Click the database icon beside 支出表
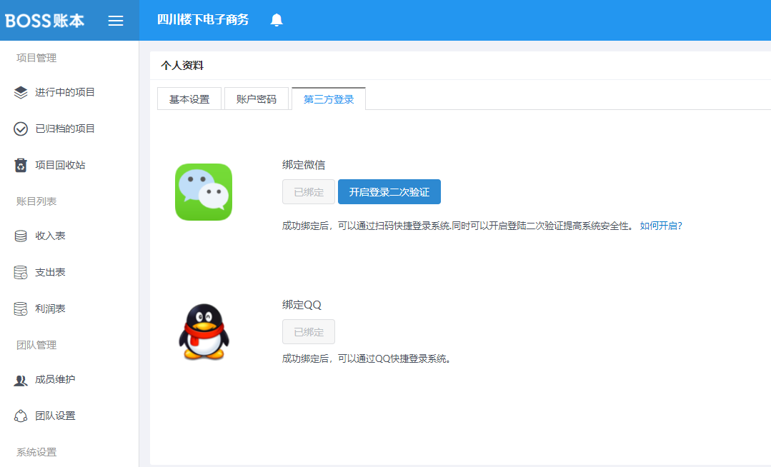This screenshot has width=771, height=467. [21, 272]
